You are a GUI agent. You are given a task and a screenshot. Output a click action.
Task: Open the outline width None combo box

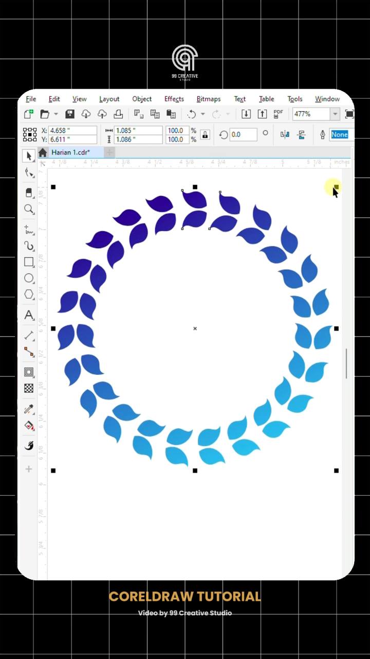point(340,134)
